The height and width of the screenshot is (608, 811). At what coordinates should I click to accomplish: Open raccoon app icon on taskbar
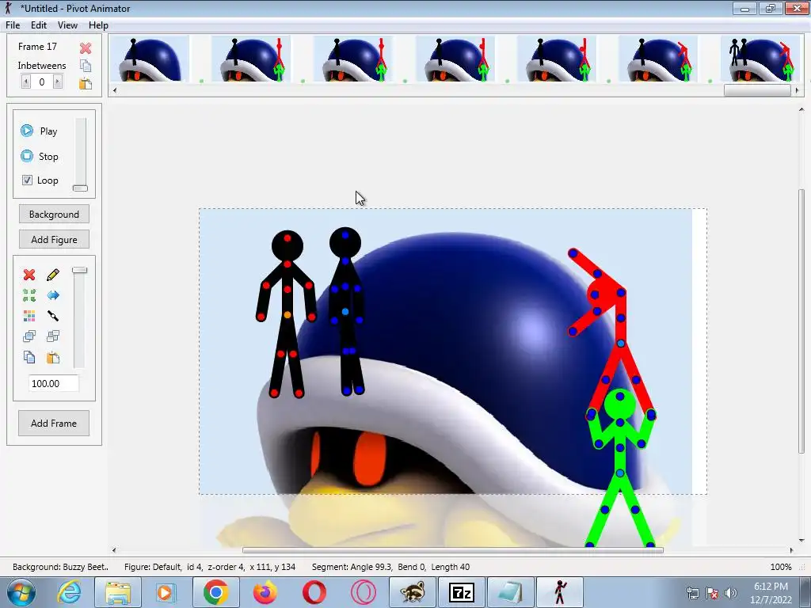[412, 592]
